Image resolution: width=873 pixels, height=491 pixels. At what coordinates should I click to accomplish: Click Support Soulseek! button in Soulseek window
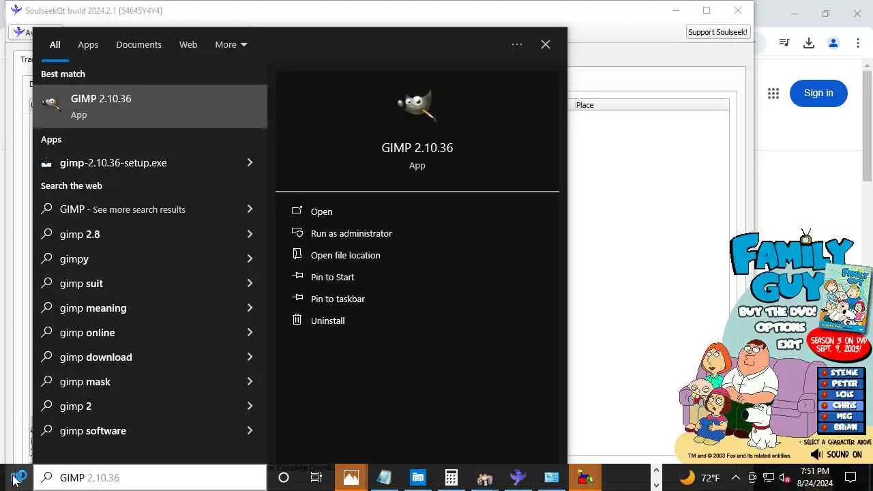coord(717,32)
